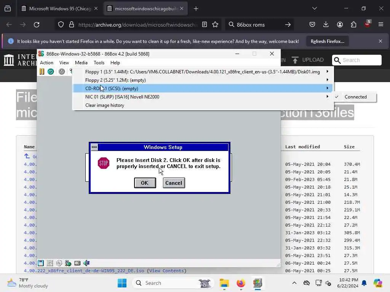Select Floppy 2 (5.25" 1.2M) menu entry

point(203,80)
